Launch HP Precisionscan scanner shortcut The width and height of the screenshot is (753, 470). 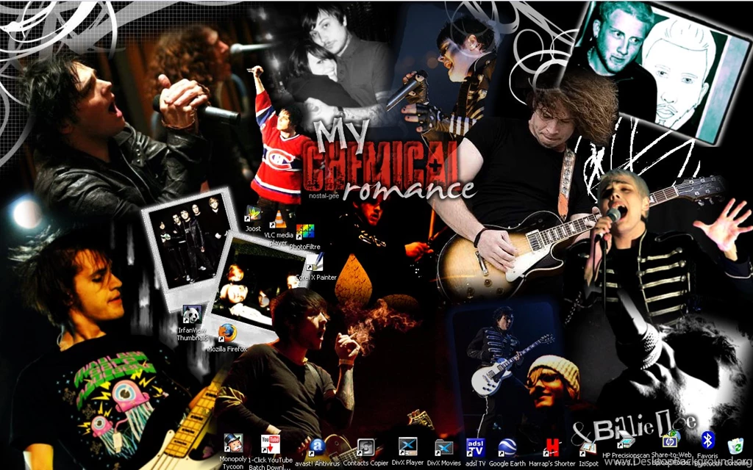(626, 440)
